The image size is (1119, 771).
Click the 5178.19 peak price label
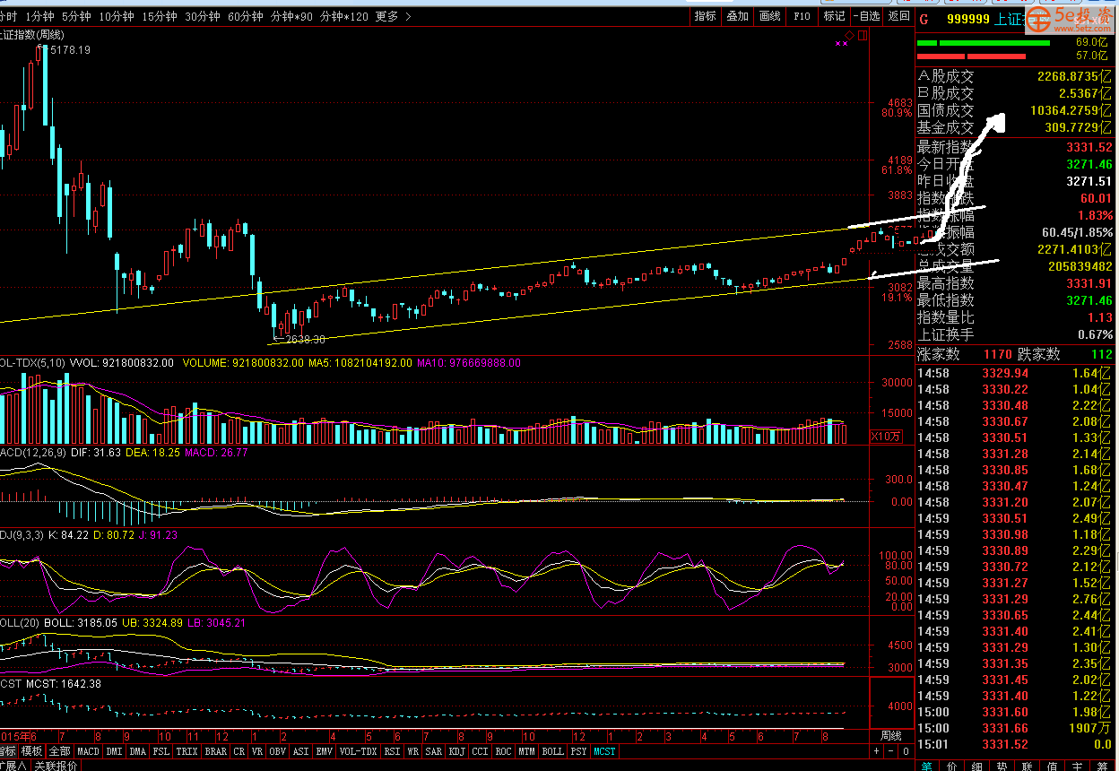coord(70,50)
